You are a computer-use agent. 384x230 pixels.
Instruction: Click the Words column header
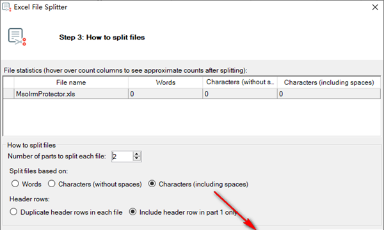coord(166,82)
